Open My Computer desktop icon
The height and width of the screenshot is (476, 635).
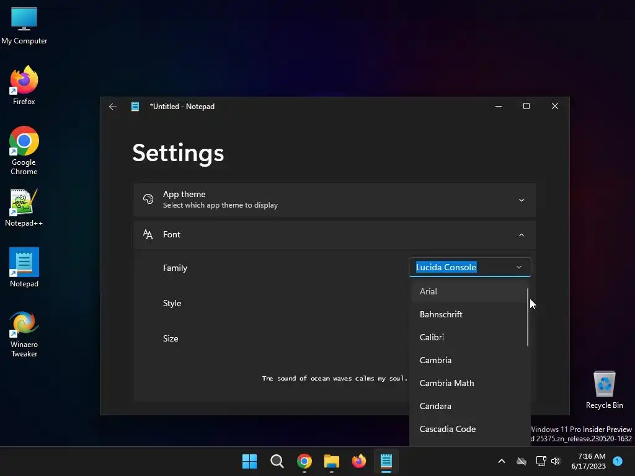click(x=24, y=26)
